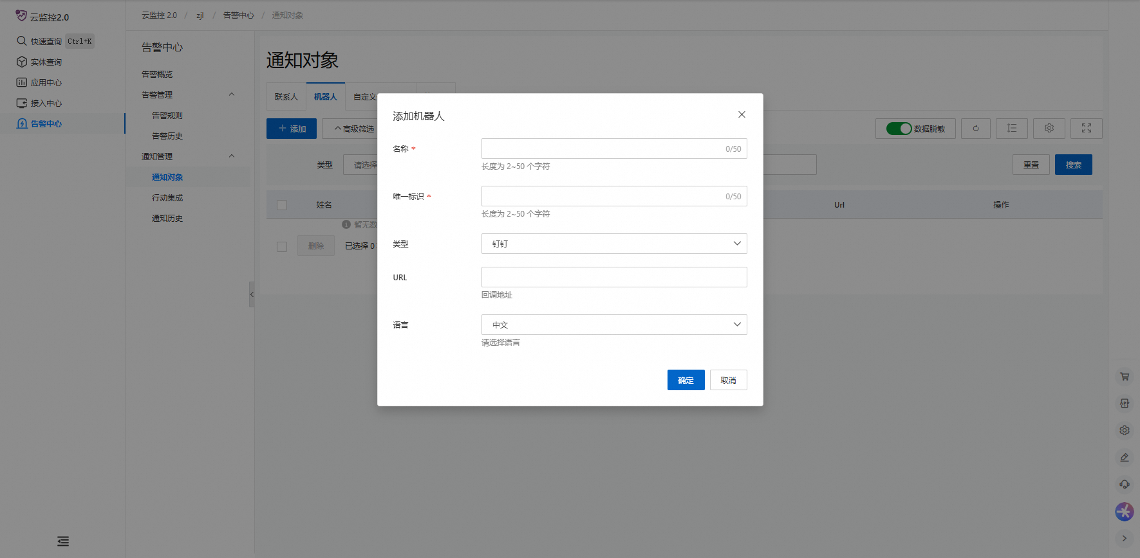The image size is (1140, 558).
Task: Close the 添加机器人 dialog
Action: tap(742, 114)
